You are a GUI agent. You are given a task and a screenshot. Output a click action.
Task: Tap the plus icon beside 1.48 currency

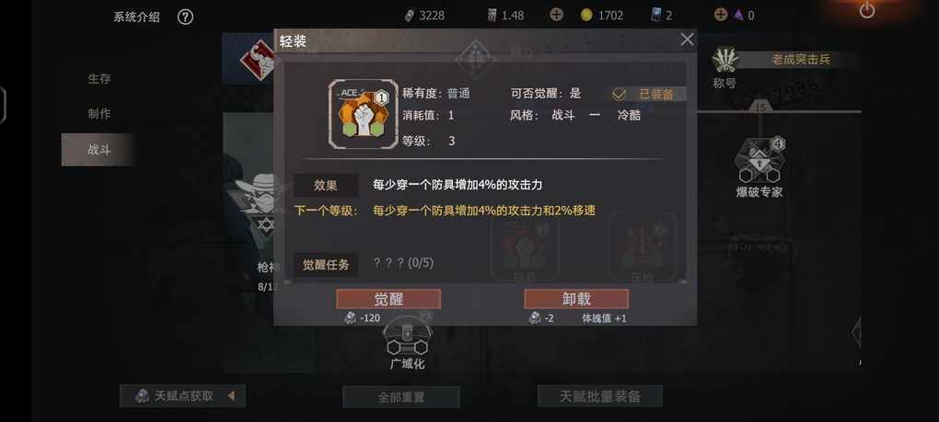pos(556,15)
